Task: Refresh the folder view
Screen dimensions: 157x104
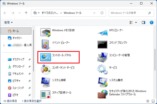Action: [x=102, y=13]
